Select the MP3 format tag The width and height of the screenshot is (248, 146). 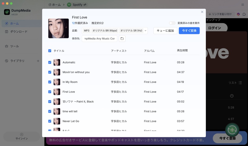[86, 31]
